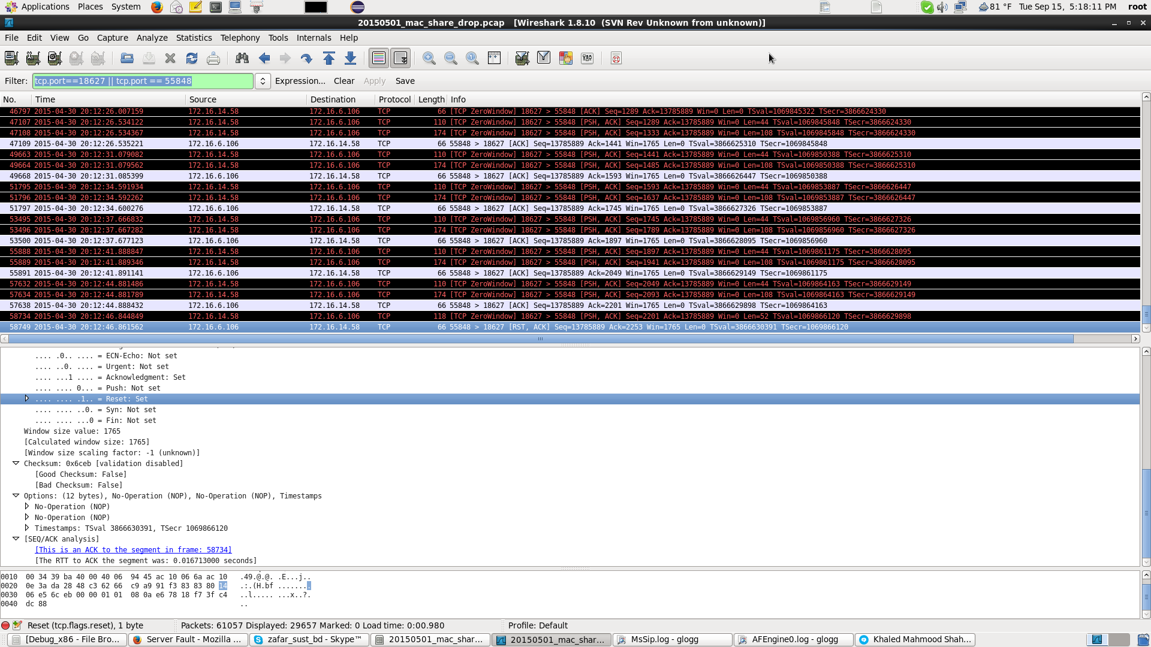Open the Help lifebuoy icon
The height and width of the screenshot is (647, 1151).
(616, 58)
